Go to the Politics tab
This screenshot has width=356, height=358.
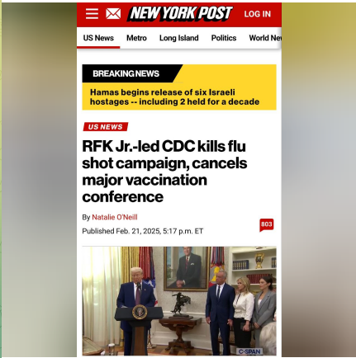pos(224,38)
